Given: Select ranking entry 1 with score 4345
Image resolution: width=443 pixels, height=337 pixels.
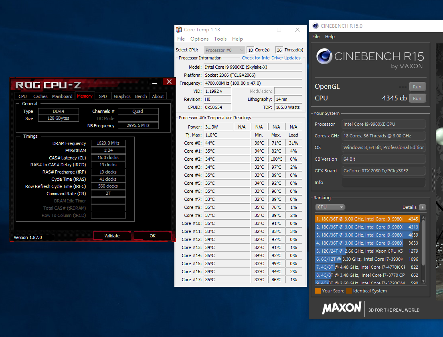Looking at the screenshot, I should pyautogui.click(x=367, y=219).
